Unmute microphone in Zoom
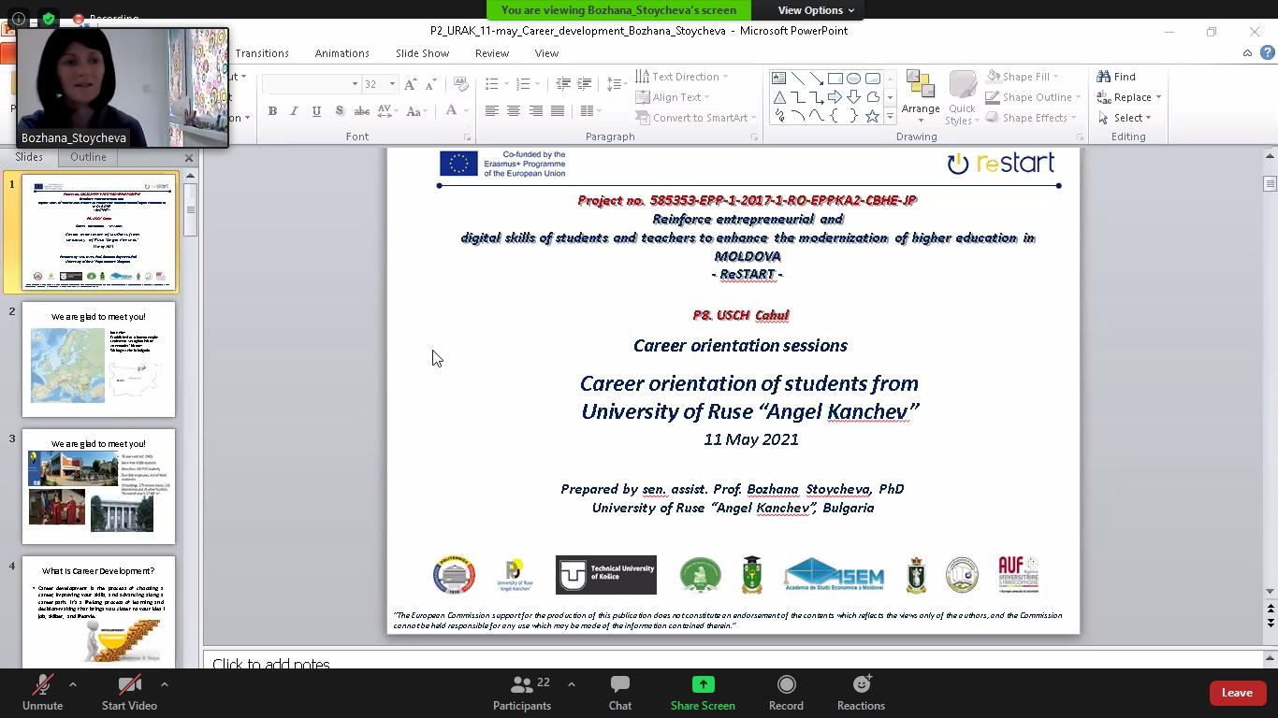Viewport: 1278px width, 718px height. 42,694
